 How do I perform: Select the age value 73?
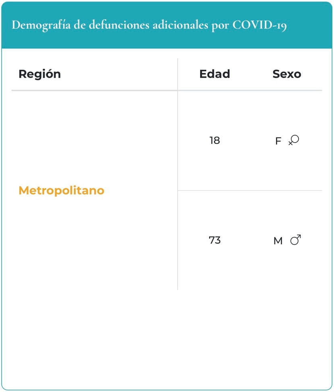pos(215,240)
